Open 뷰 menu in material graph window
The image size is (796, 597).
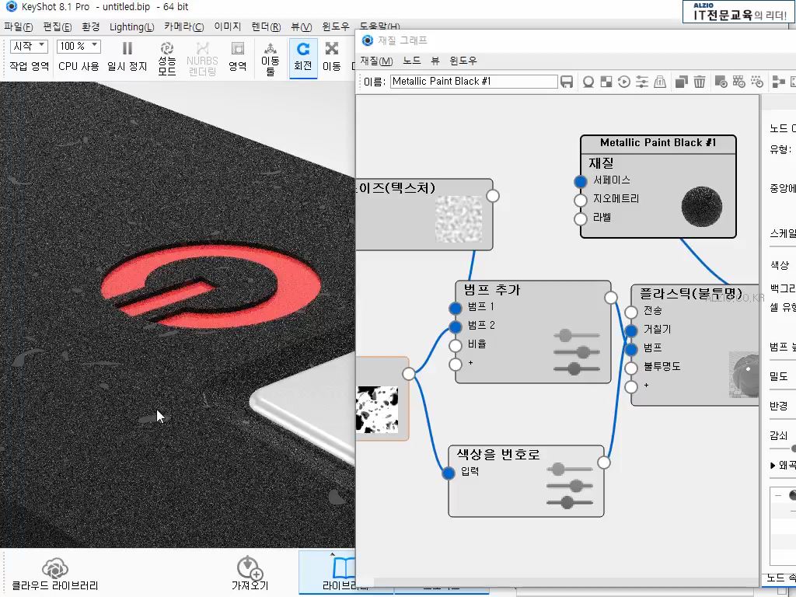(x=435, y=61)
